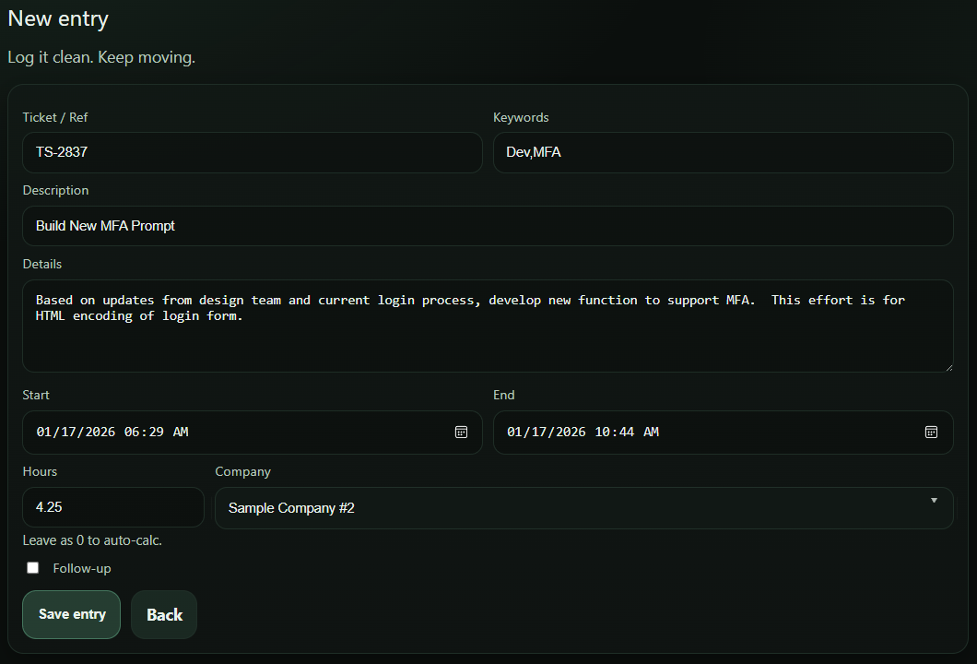Click the Log it clean tagline
This screenshot has width=977, height=664.
coord(101,56)
